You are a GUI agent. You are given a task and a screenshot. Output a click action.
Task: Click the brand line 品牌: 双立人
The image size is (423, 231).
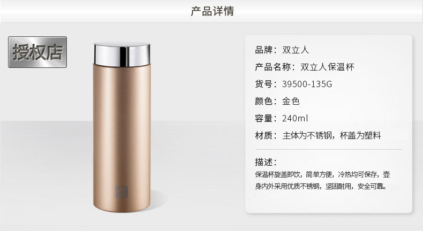(282, 50)
